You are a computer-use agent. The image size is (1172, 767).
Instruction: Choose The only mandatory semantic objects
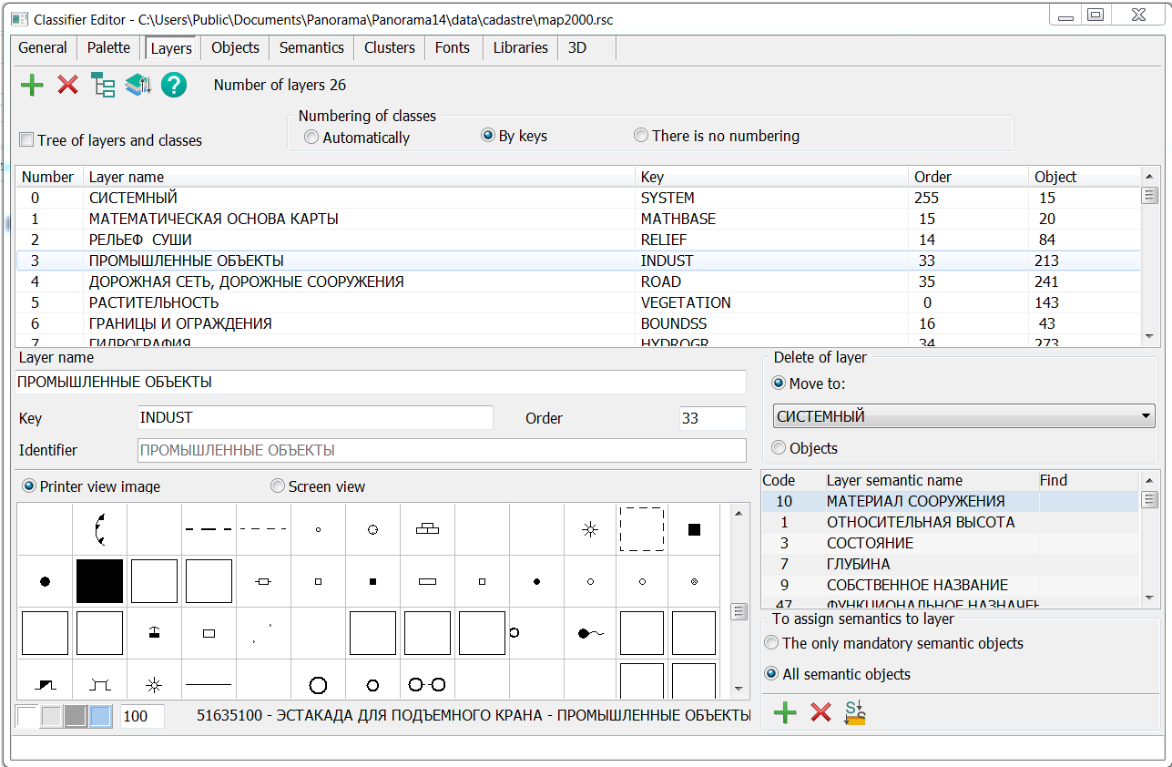[x=772, y=643]
